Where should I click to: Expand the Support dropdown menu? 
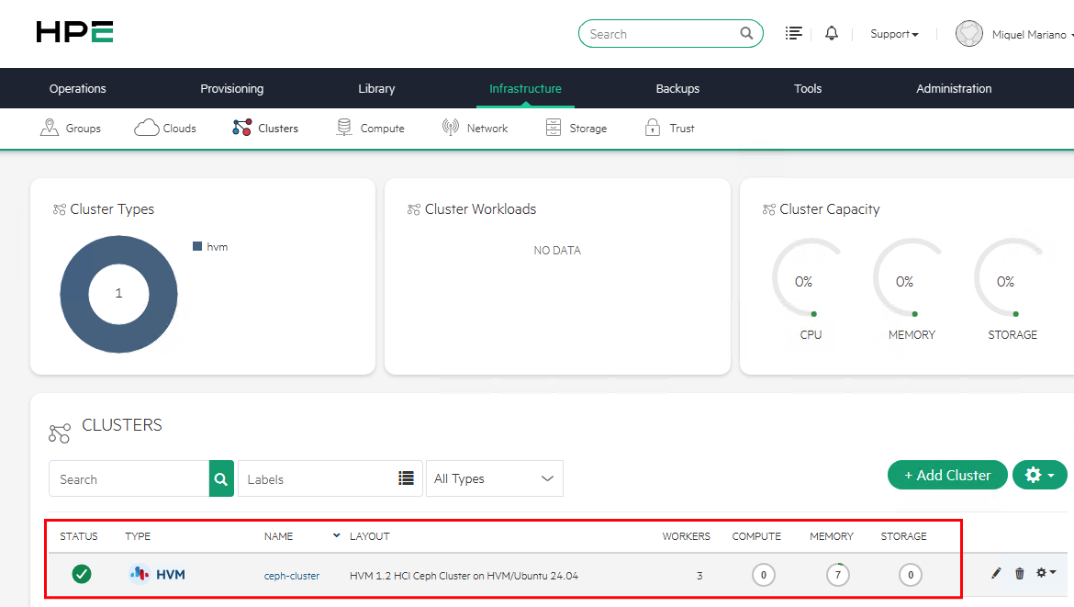tap(893, 33)
